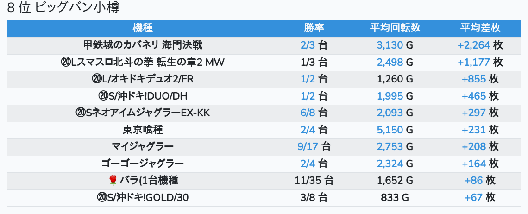Select the 平均差枚 column header
Image resolution: width=528 pixels, height=214 pixels.
[x=480, y=28]
